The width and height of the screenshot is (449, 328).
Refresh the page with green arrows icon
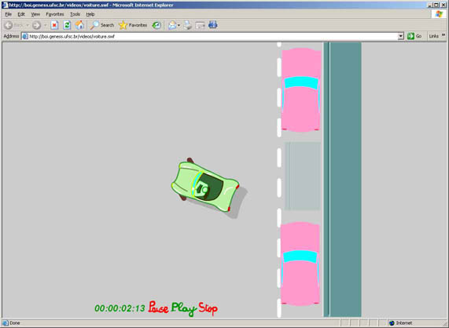click(67, 25)
